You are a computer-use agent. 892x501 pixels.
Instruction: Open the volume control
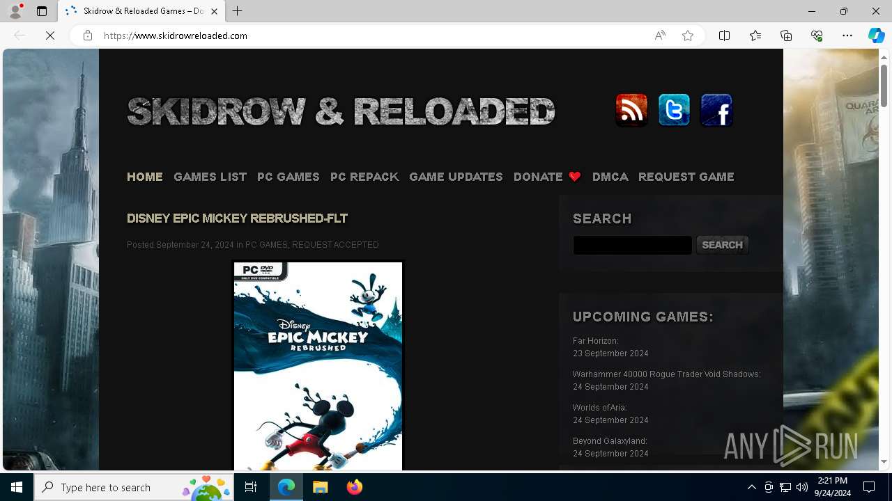pos(801,487)
